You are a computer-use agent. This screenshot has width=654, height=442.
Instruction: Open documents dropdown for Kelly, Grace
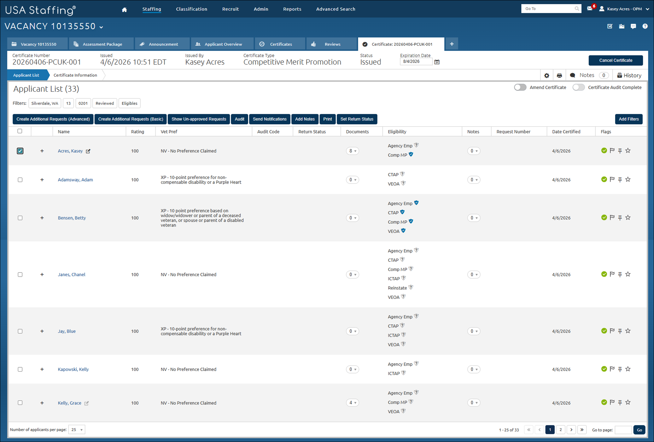point(352,403)
